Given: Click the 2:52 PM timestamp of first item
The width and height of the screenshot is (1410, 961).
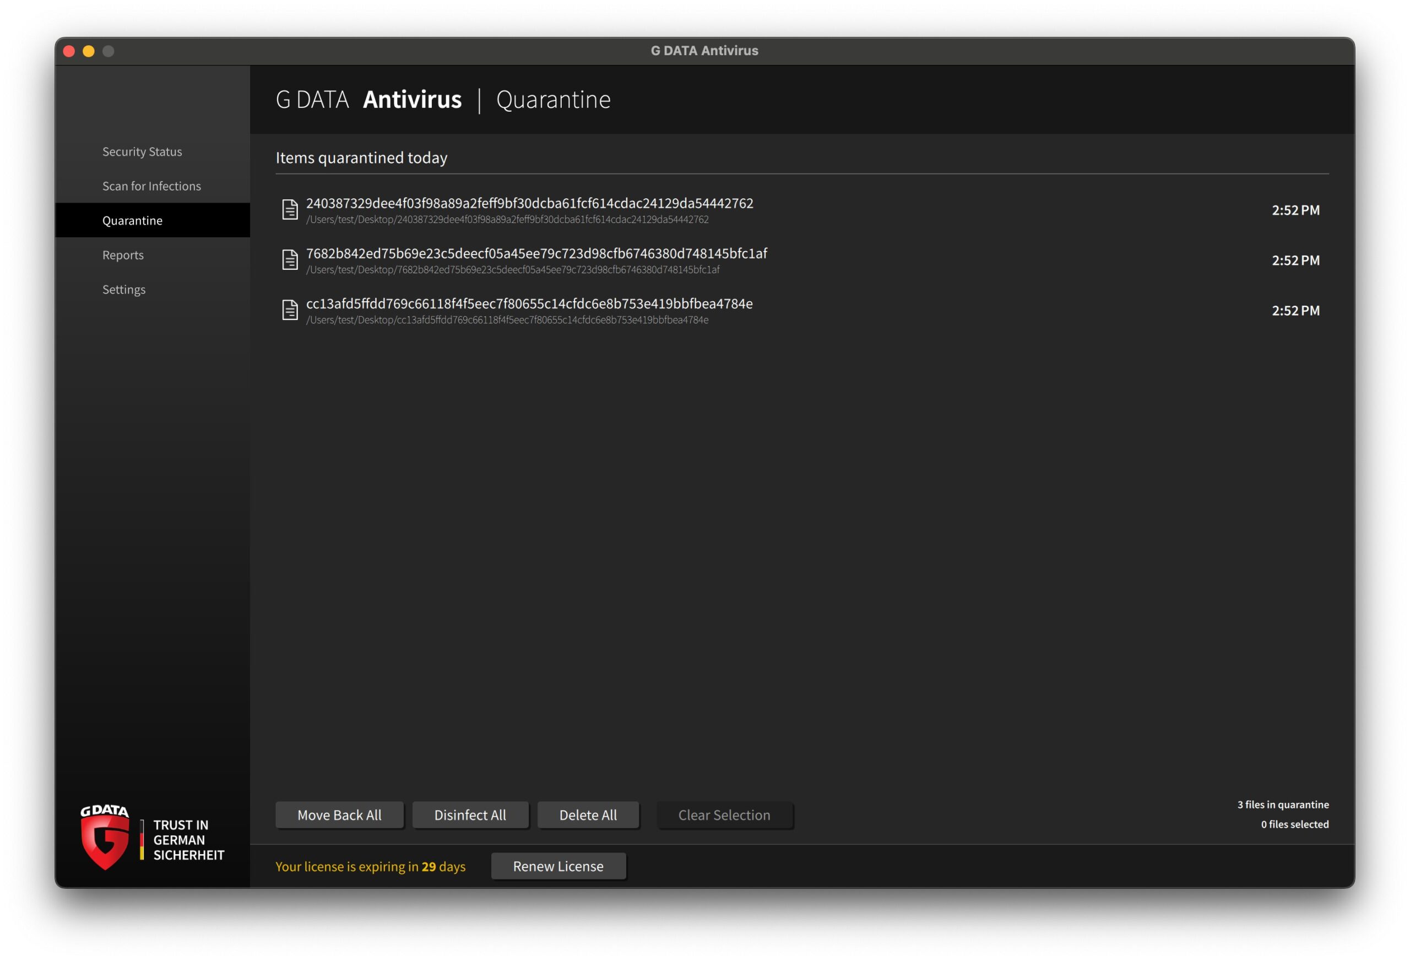Looking at the screenshot, I should (x=1295, y=210).
